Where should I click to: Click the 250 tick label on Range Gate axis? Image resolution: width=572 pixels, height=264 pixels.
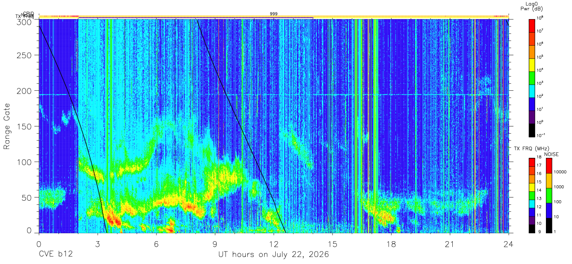(25, 55)
